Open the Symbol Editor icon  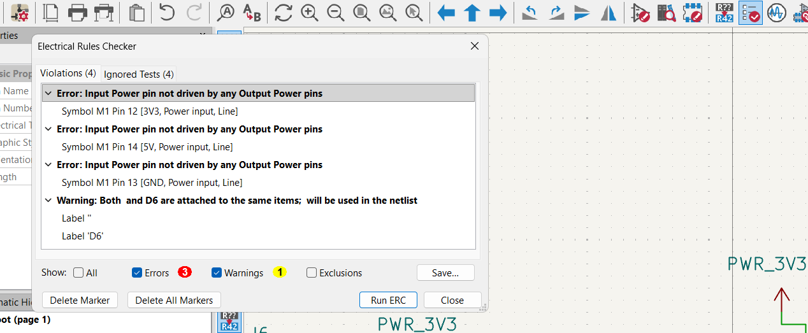click(640, 12)
